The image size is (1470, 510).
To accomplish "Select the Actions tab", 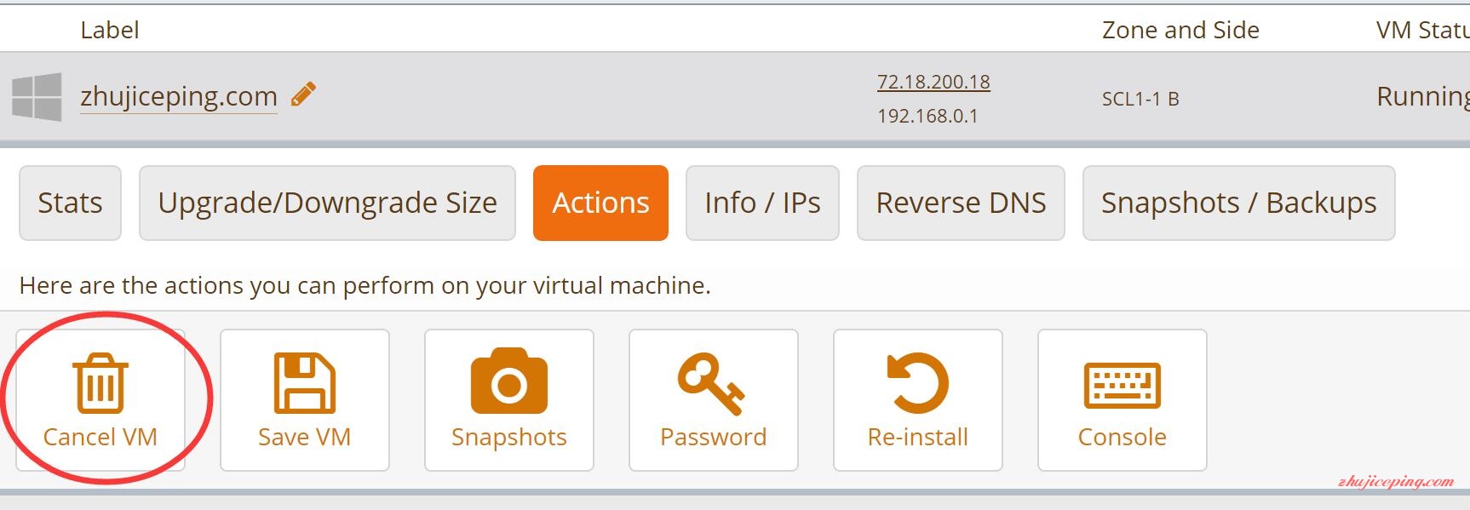I will tap(600, 203).
